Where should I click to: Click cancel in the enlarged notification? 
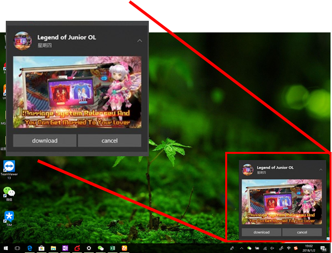[110, 140]
